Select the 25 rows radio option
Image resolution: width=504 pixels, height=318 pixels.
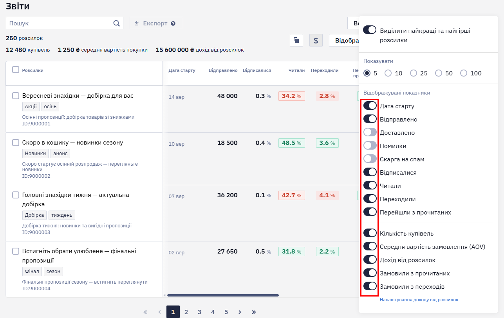click(x=414, y=73)
